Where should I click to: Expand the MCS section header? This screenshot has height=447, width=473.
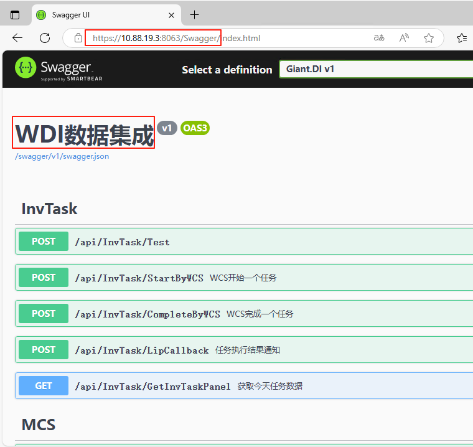click(39, 425)
